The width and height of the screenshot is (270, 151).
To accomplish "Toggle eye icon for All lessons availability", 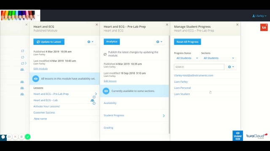I will coord(35,78).
